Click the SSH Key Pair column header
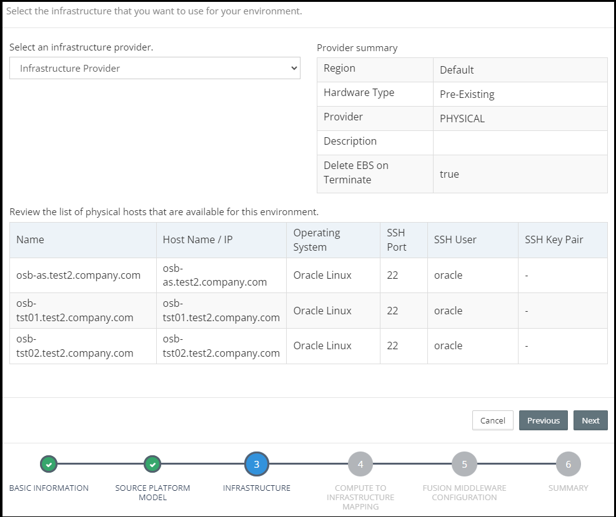The width and height of the screenshot is (616, 517). [554, 240]
